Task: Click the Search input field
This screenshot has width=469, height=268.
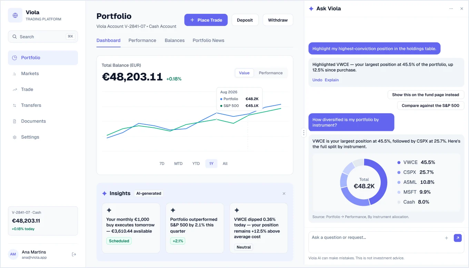Action: point(43,37)
